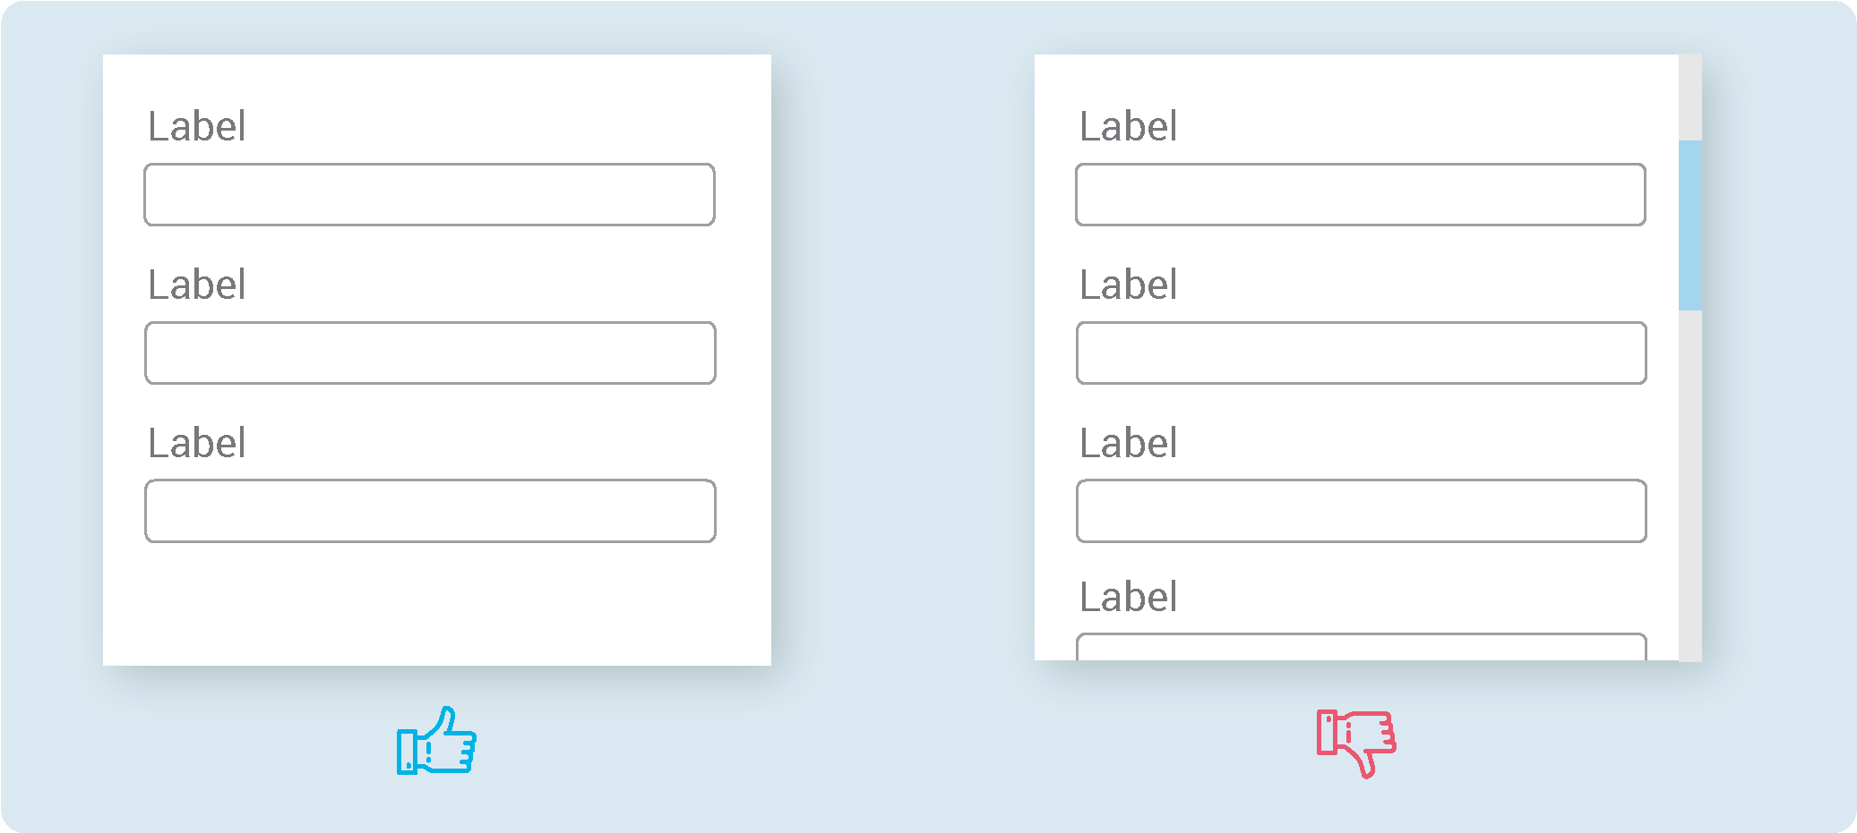This screenshot has height=833, width=1857.
Task: Click the cut-off fourth input in scrollable form
Action: pyautogui.click(x=1361, y=647)
